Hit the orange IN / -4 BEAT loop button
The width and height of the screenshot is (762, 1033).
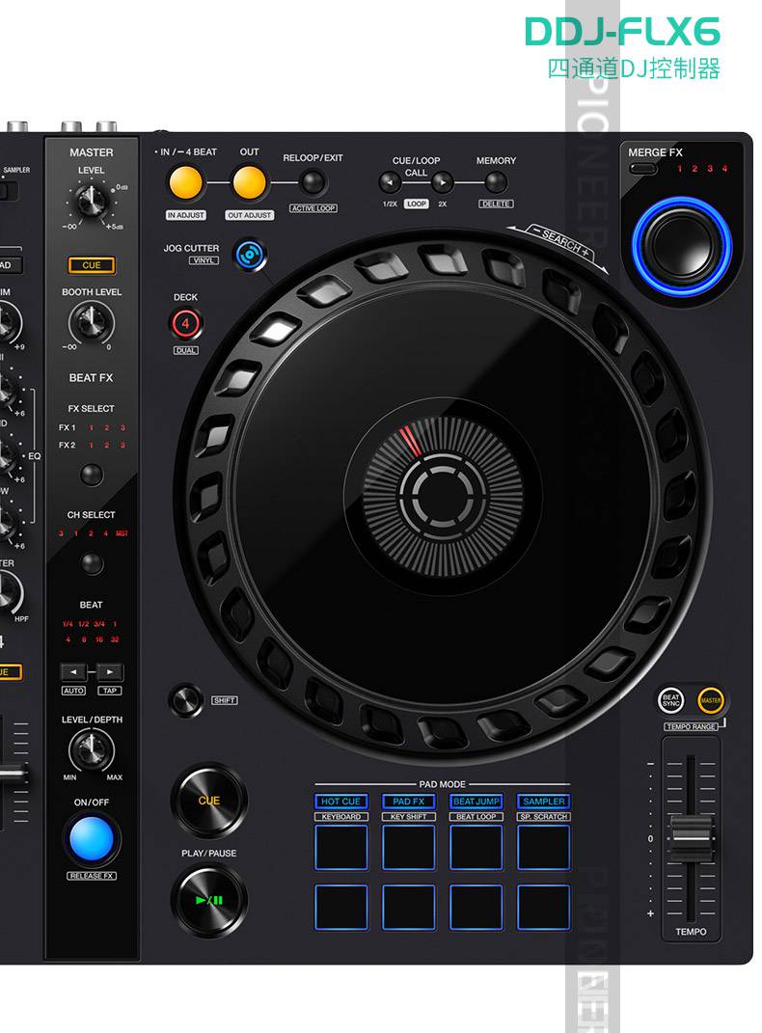(186, 182)
